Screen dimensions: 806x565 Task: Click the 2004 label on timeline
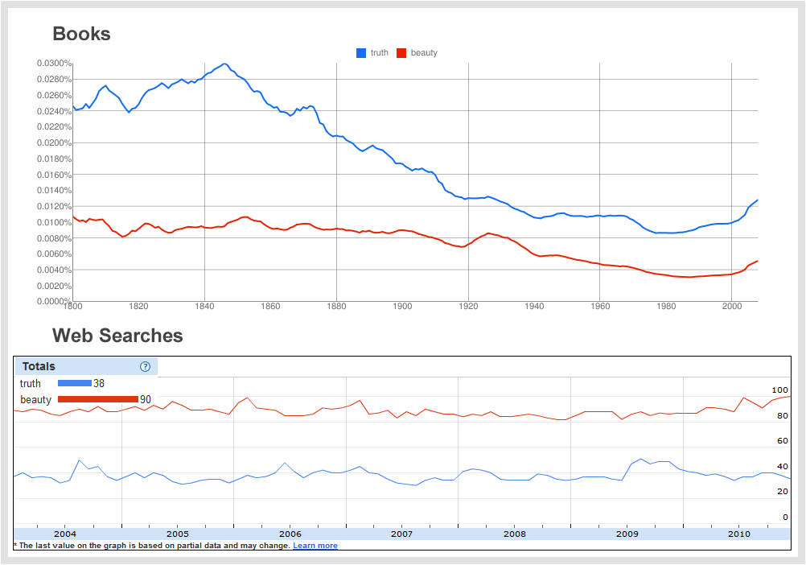tap(65, 534)
